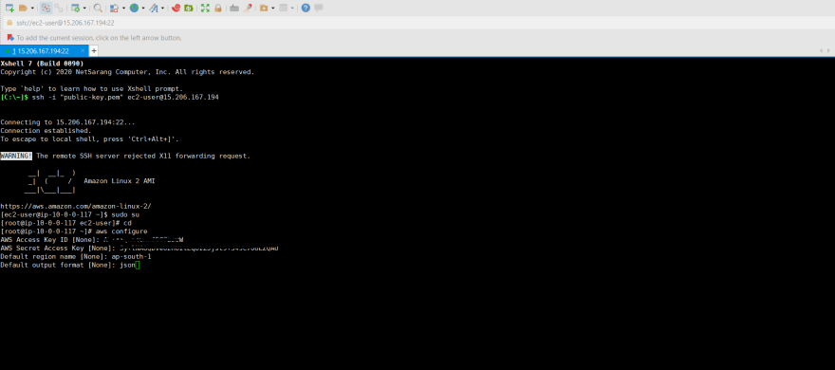835x370 pixels.
Task: Expand the properties dropdown arrow
Action: pos(84,8)
